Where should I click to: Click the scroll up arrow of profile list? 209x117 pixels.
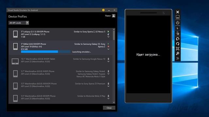click(x=114, y=29)
